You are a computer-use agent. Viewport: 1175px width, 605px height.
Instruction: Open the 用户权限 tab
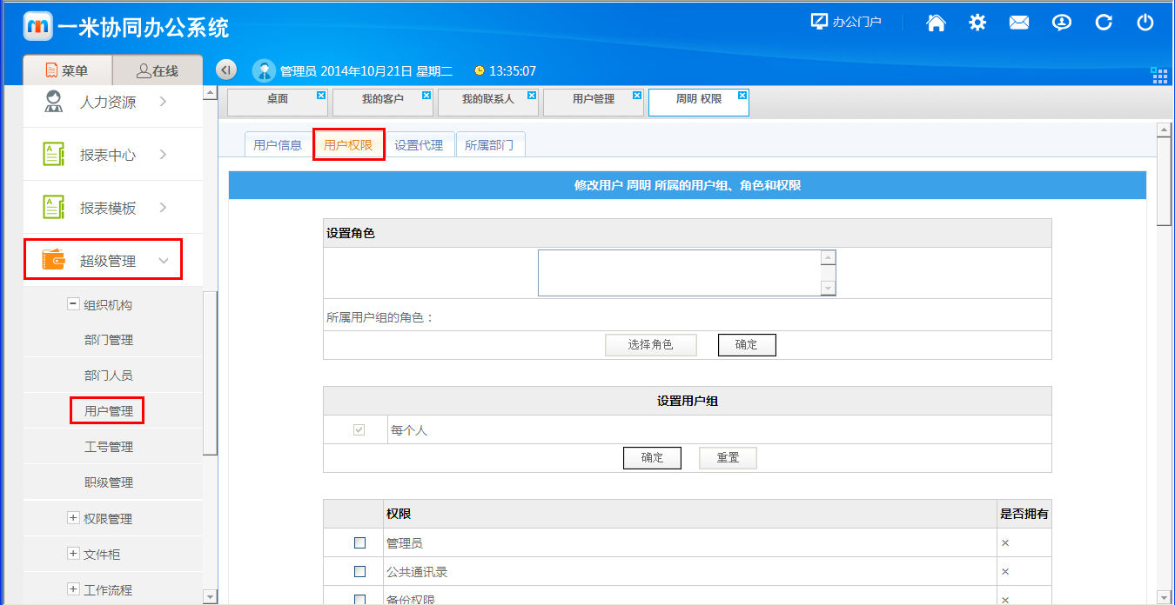tap(348, 145)
